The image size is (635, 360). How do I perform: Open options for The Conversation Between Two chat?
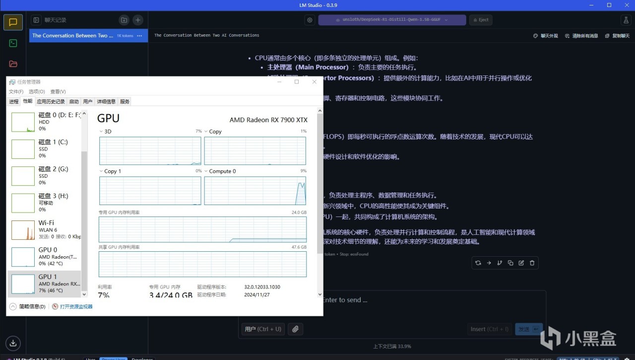tap(139, 36)
